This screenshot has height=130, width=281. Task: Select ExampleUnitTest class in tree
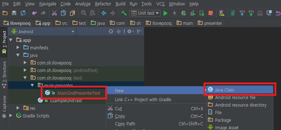(66, 100)
